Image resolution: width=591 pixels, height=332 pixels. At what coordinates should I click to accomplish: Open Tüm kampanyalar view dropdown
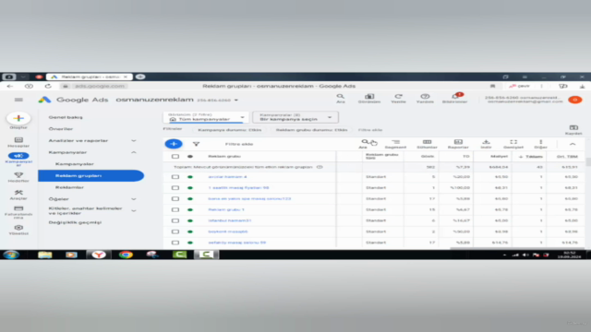point(206,117)
